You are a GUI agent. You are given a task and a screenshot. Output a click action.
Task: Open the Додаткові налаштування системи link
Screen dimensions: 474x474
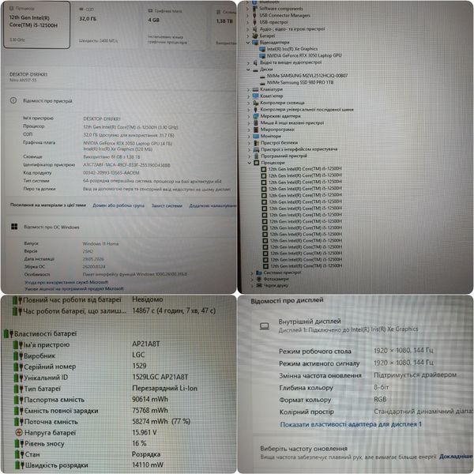pyautogui.click(x=213, y=206)
